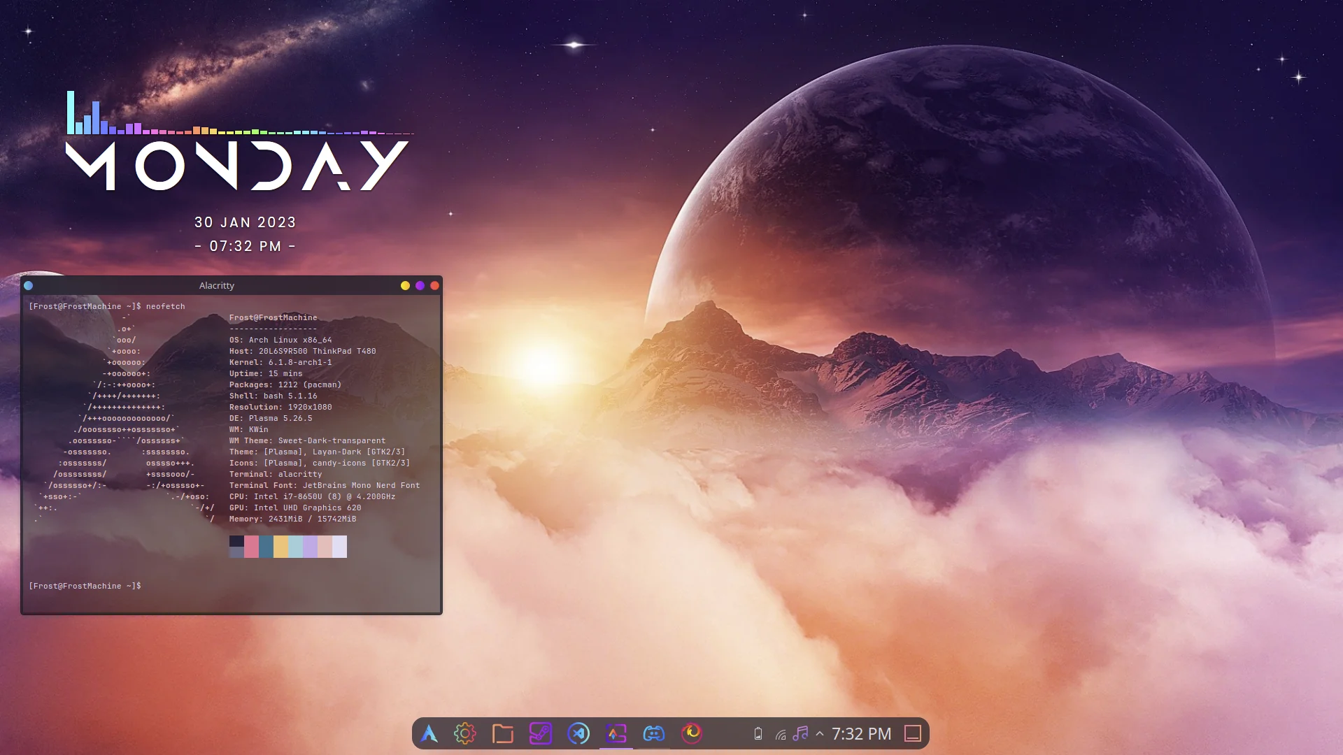Click the 'CPU: Intel i7-8650U' line

point(313,496)
